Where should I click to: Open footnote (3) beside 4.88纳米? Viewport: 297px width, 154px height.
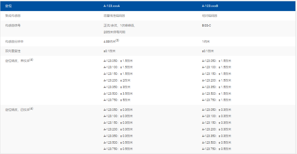(117, 40)
